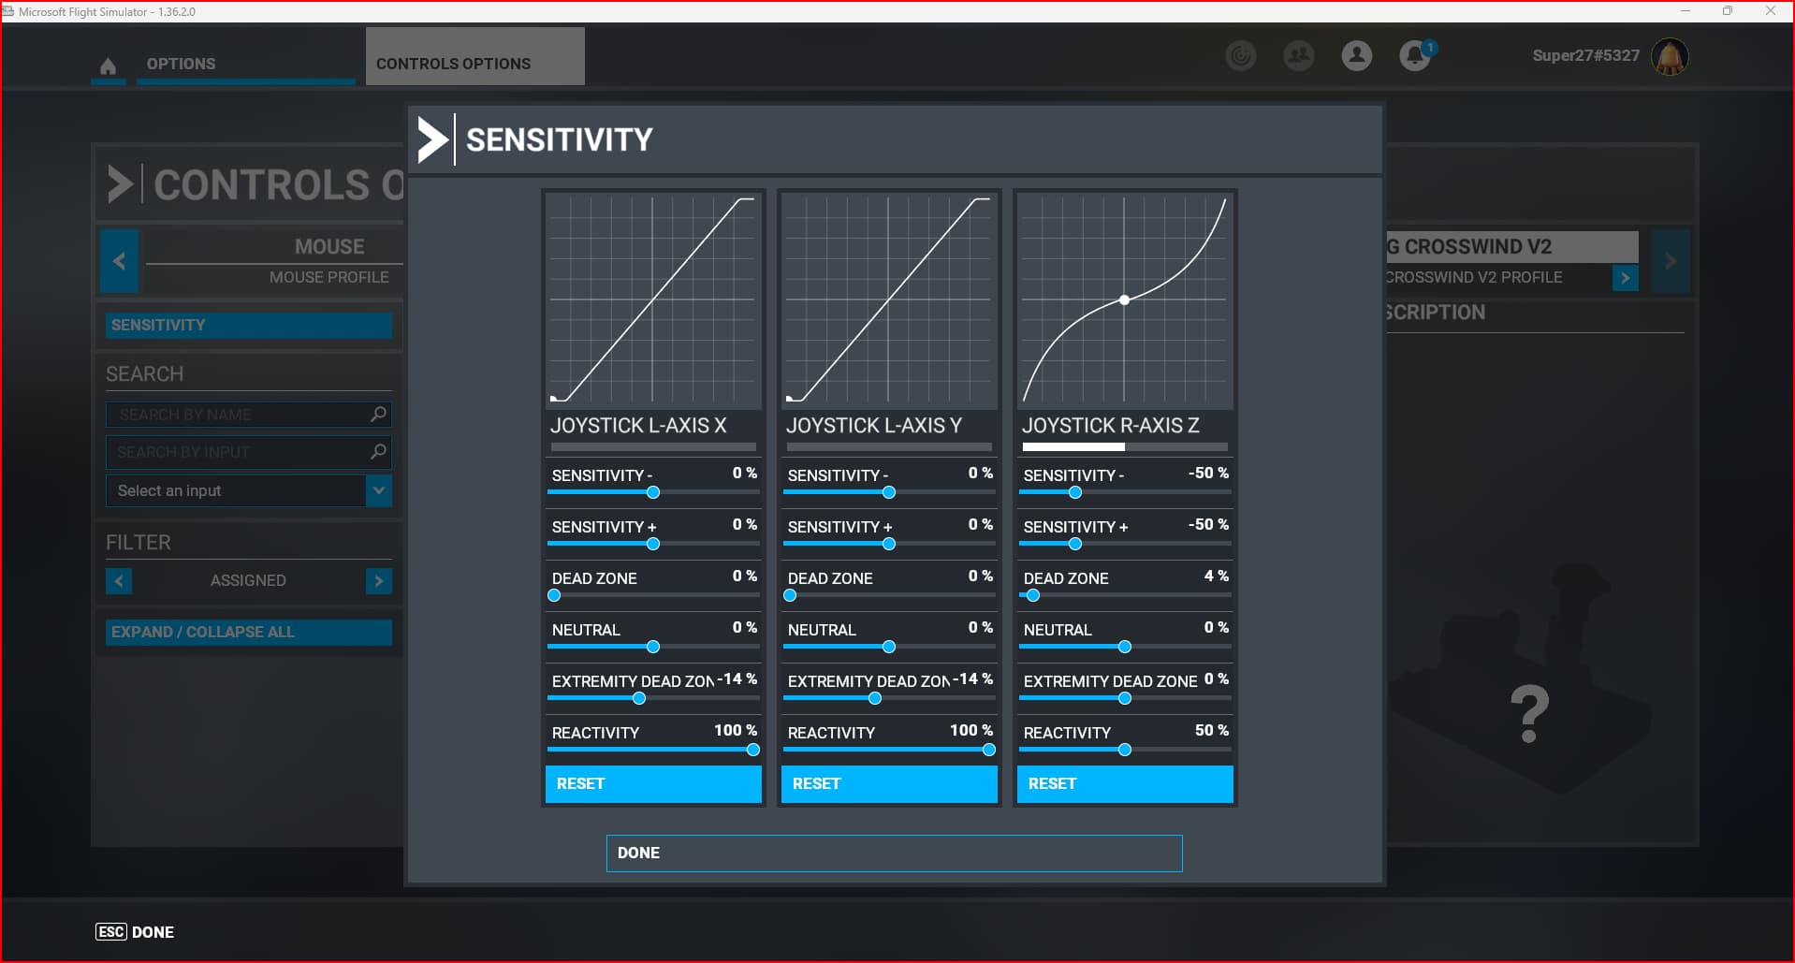
Task: Adjust L-Axis X Neutral slider handle
Action: [653, 647]
